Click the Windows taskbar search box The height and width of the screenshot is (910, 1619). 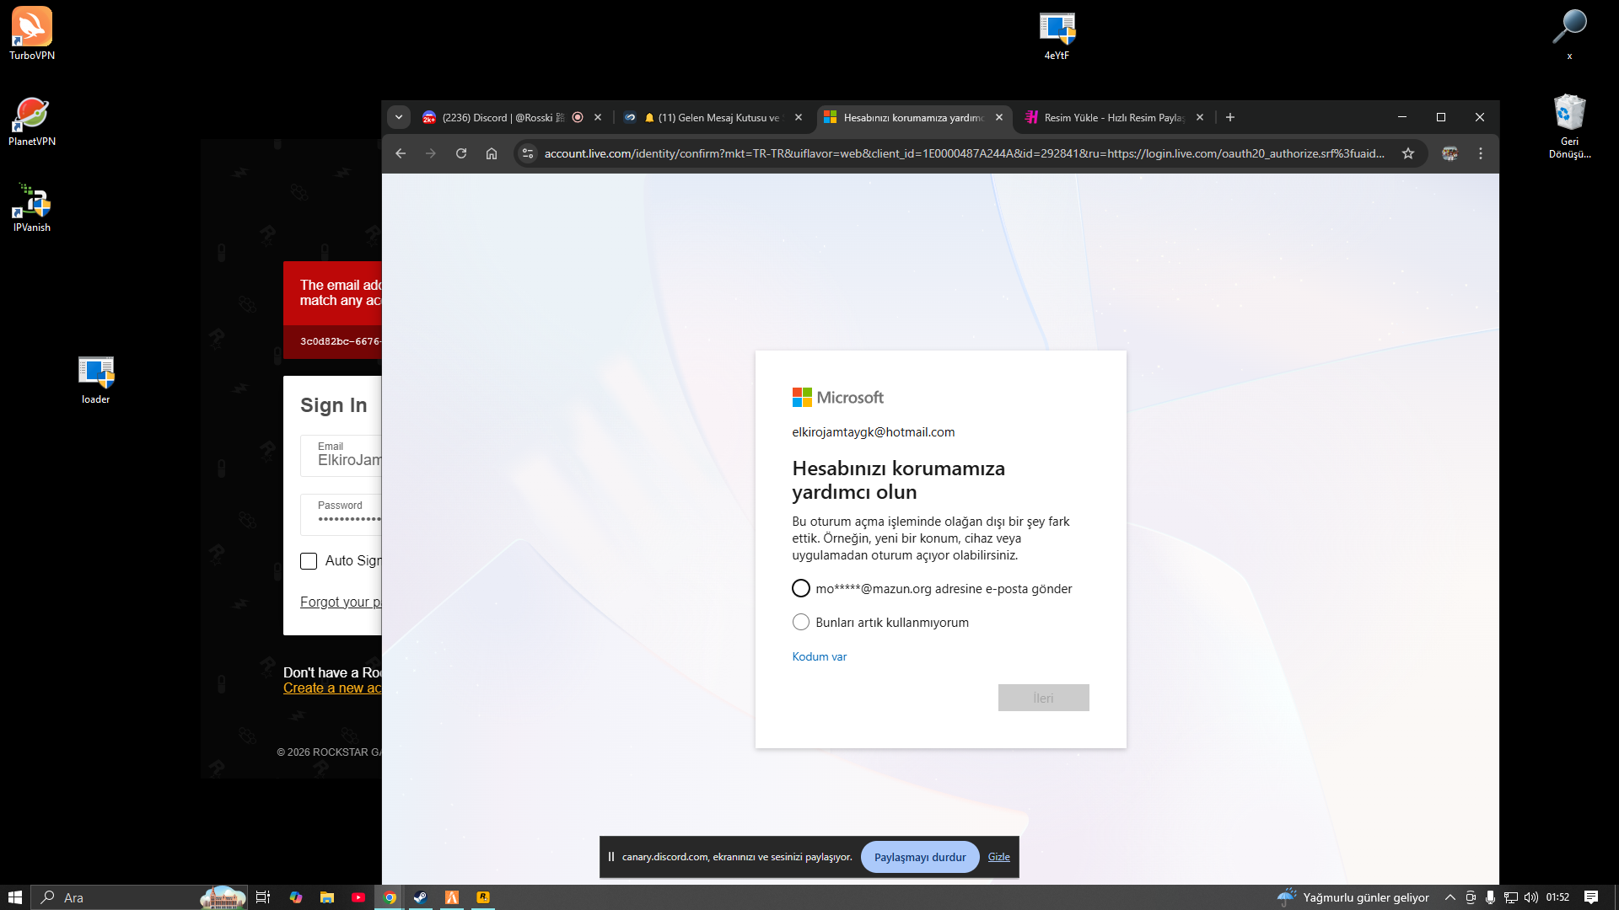(140, 897)
